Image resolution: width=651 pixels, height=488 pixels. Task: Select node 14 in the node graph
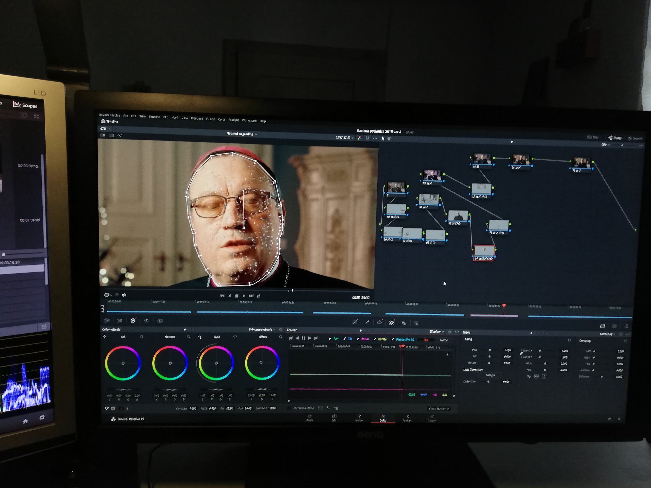(x=484, y=253)
